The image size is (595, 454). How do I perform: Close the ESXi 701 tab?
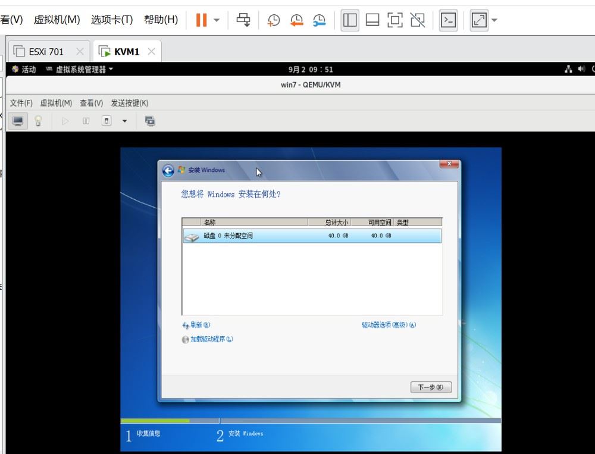click(x=80, y=51)
